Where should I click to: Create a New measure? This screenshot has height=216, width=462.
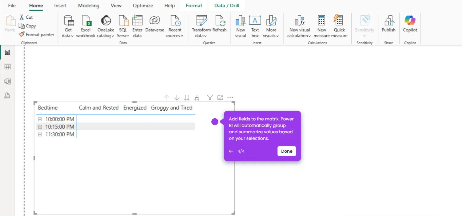click(x=322, y=26)
